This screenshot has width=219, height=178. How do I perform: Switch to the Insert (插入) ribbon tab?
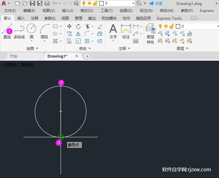(x=21, y=18)
